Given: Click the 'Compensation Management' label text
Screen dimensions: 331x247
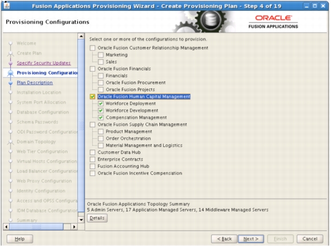Looking at the screenshot, I should point(136,117).
